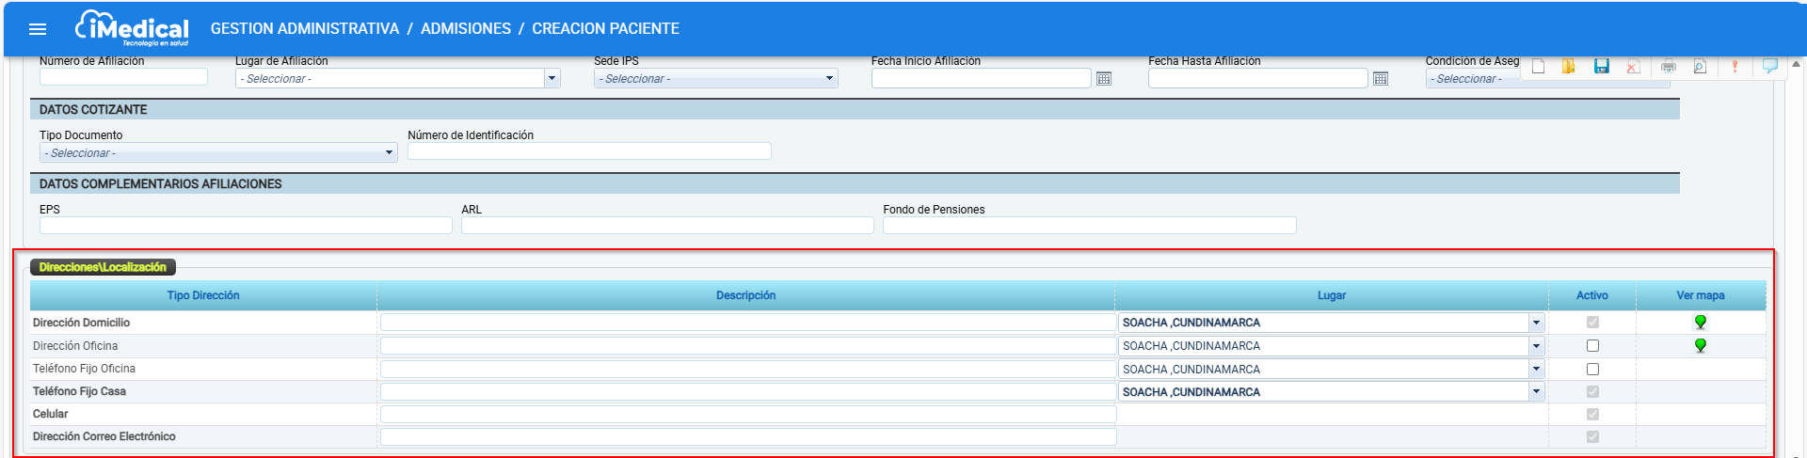Screen dimensions: 1807x458
Task: Expand Lugar dropdown for Dirección Domicilio
Action: (x=1536, y=323)
